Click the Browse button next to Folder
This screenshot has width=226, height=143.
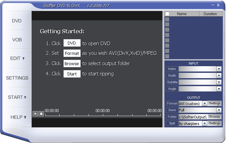point(215,117)
